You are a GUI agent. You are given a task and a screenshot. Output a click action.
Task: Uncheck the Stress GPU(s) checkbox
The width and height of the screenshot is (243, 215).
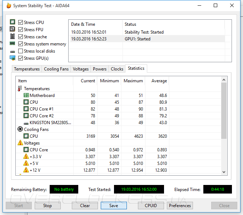(20, 58)
